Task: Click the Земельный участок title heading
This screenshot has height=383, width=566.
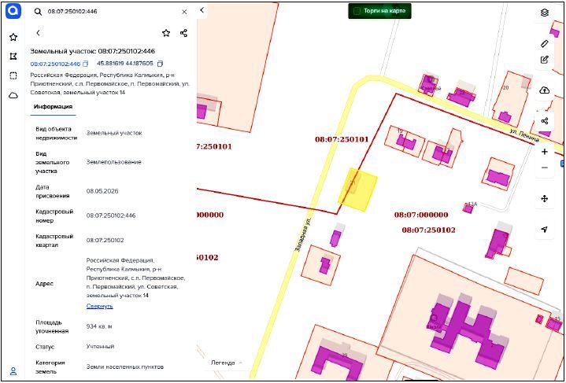Action: pyautogui.click(x=92, y=51)
